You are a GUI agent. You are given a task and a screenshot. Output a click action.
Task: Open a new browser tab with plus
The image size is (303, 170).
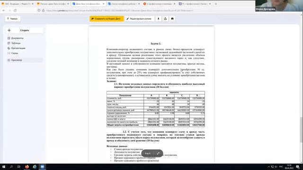pyautogui.click(x=216, y=4)
